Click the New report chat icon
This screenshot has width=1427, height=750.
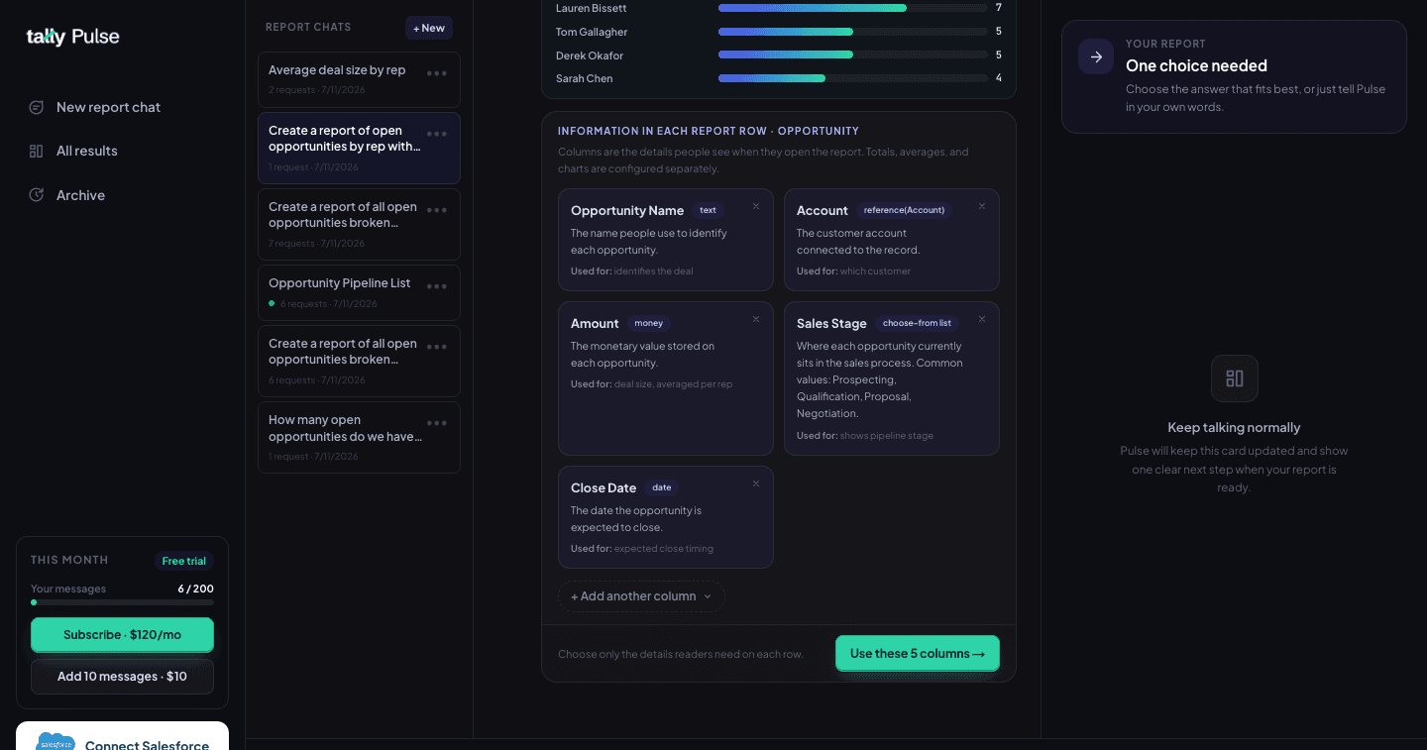(x=37, y=107)
